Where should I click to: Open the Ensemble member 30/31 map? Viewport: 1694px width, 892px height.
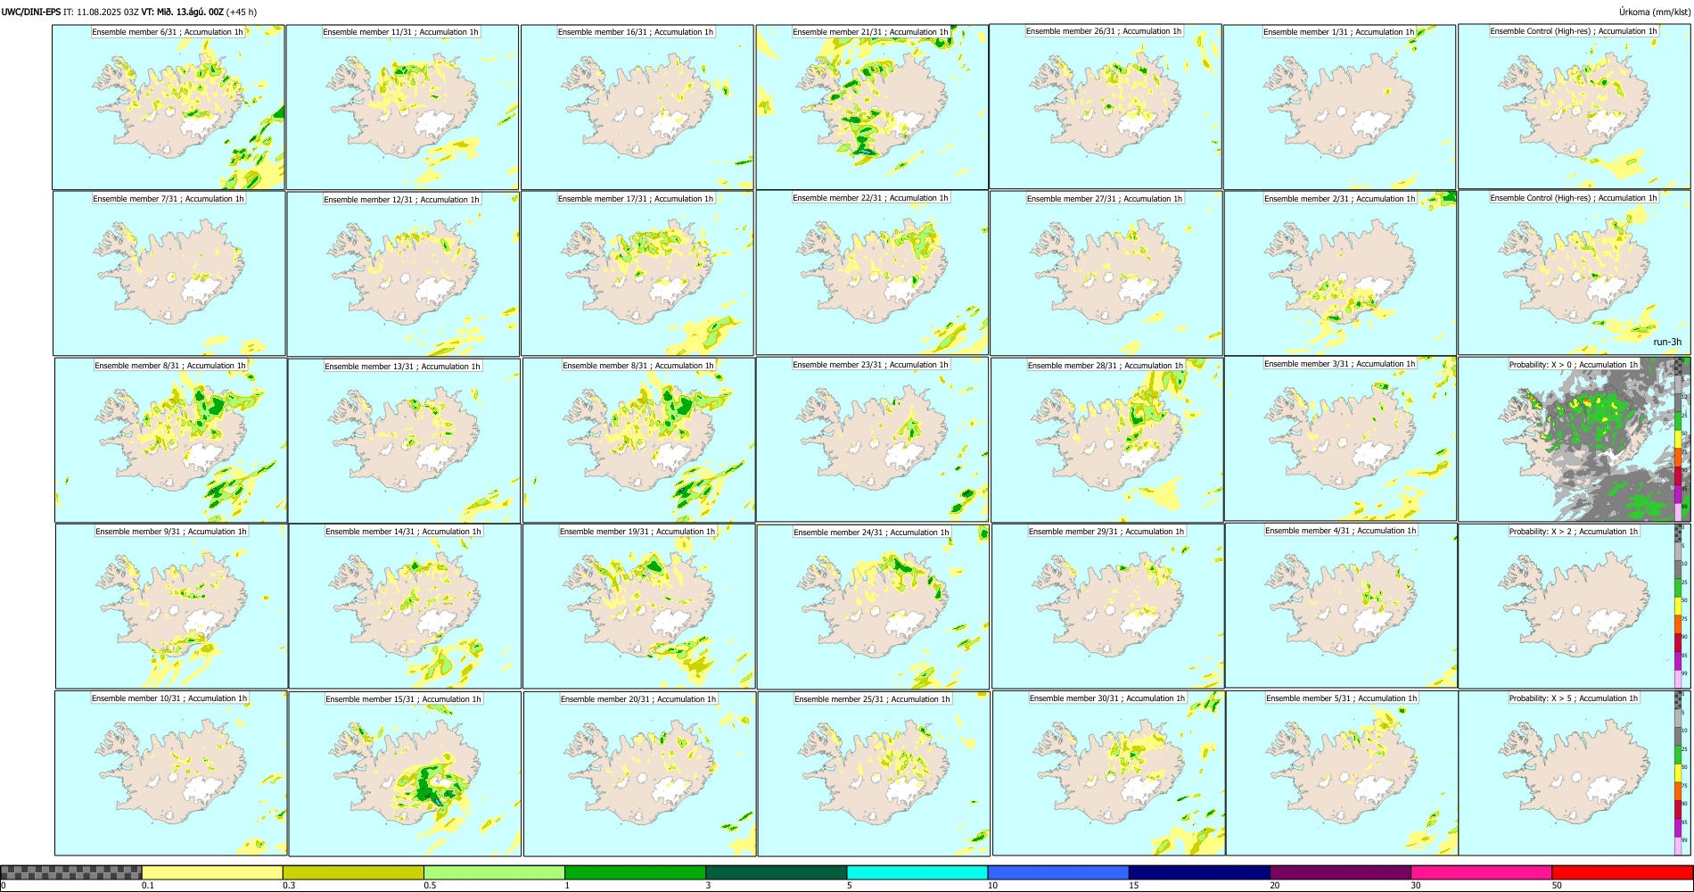[1109, 773]
